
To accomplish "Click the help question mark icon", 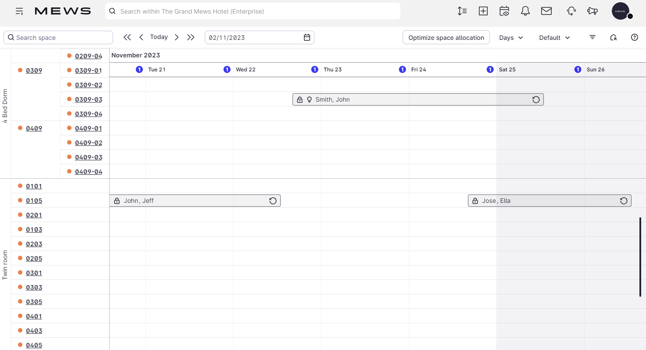I will pos(635,38).
